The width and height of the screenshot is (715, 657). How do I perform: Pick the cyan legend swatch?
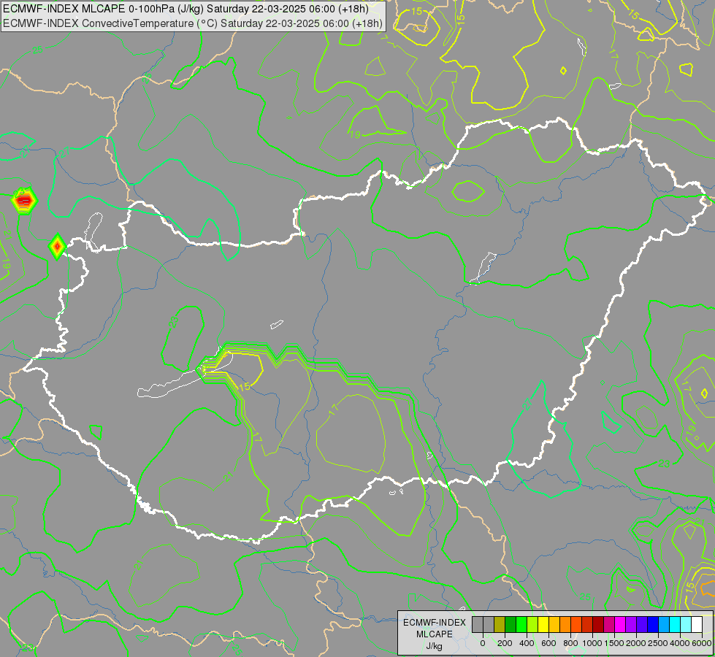coord(676,624)
